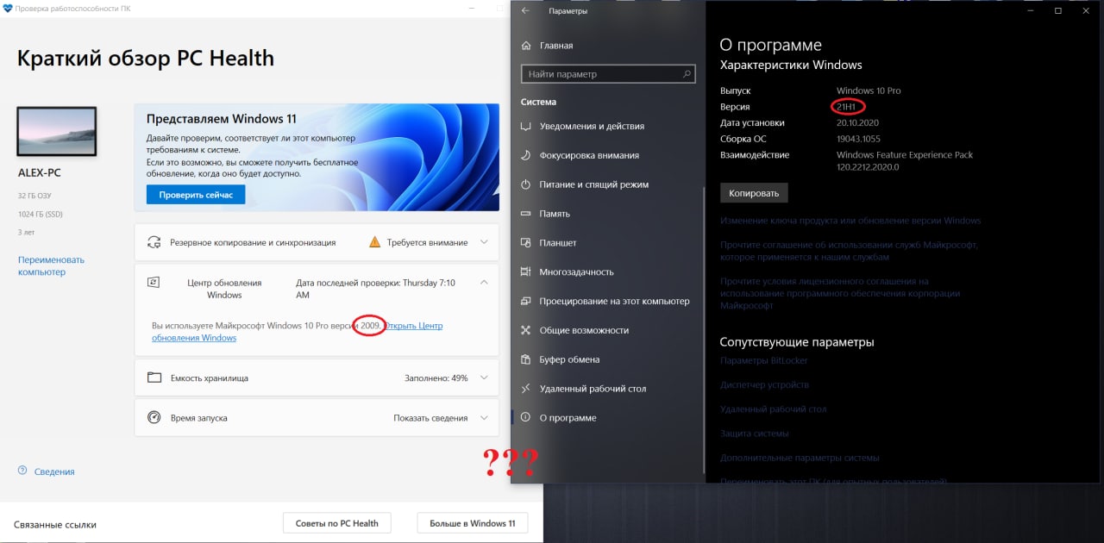Image resolution: width=1104 pixels, height=543 pixels.
Task: Click Переименовать компьютер link
Action: point(51,265)
